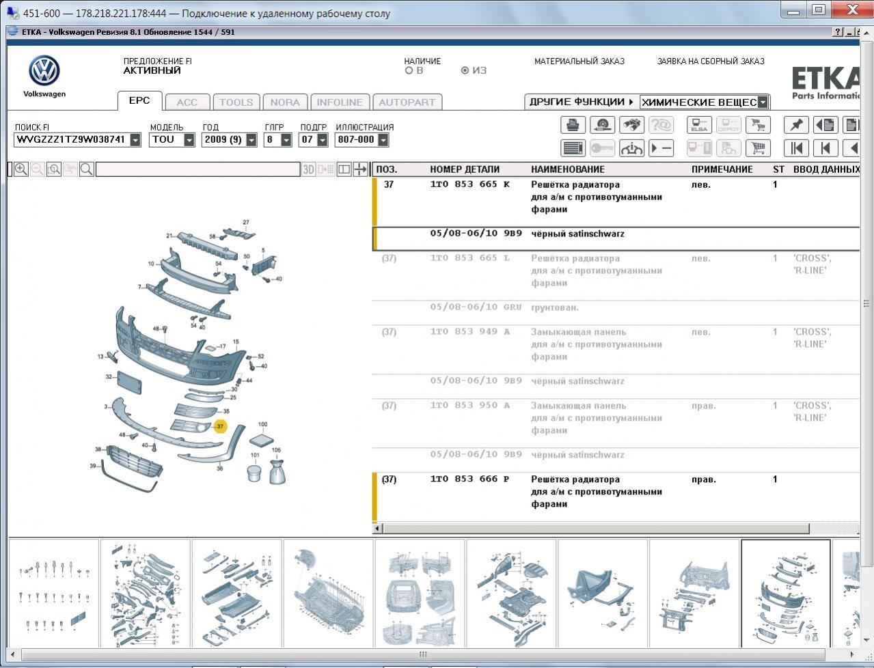The height and width of the screenshot is (668, 874).
Task: Open the single shopping cart icon
Action: [x=758, y=148]
